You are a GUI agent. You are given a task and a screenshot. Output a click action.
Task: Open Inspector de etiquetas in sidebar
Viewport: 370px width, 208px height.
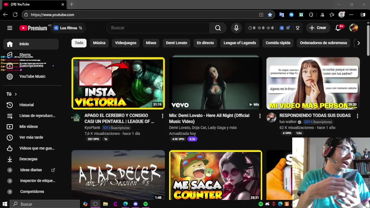[x=31, y=181]
